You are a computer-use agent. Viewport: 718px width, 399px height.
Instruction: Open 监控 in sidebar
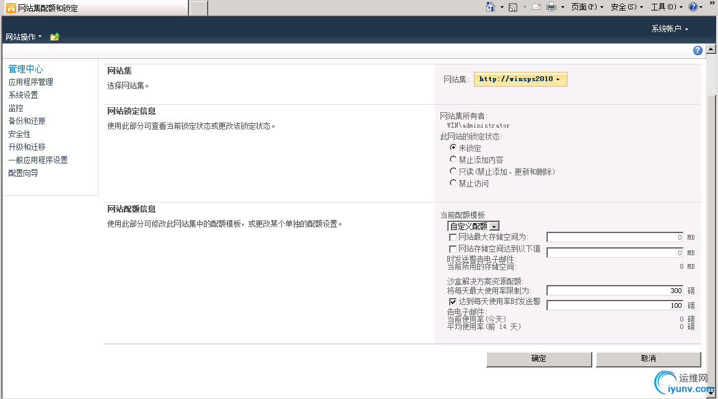[15, 108]
